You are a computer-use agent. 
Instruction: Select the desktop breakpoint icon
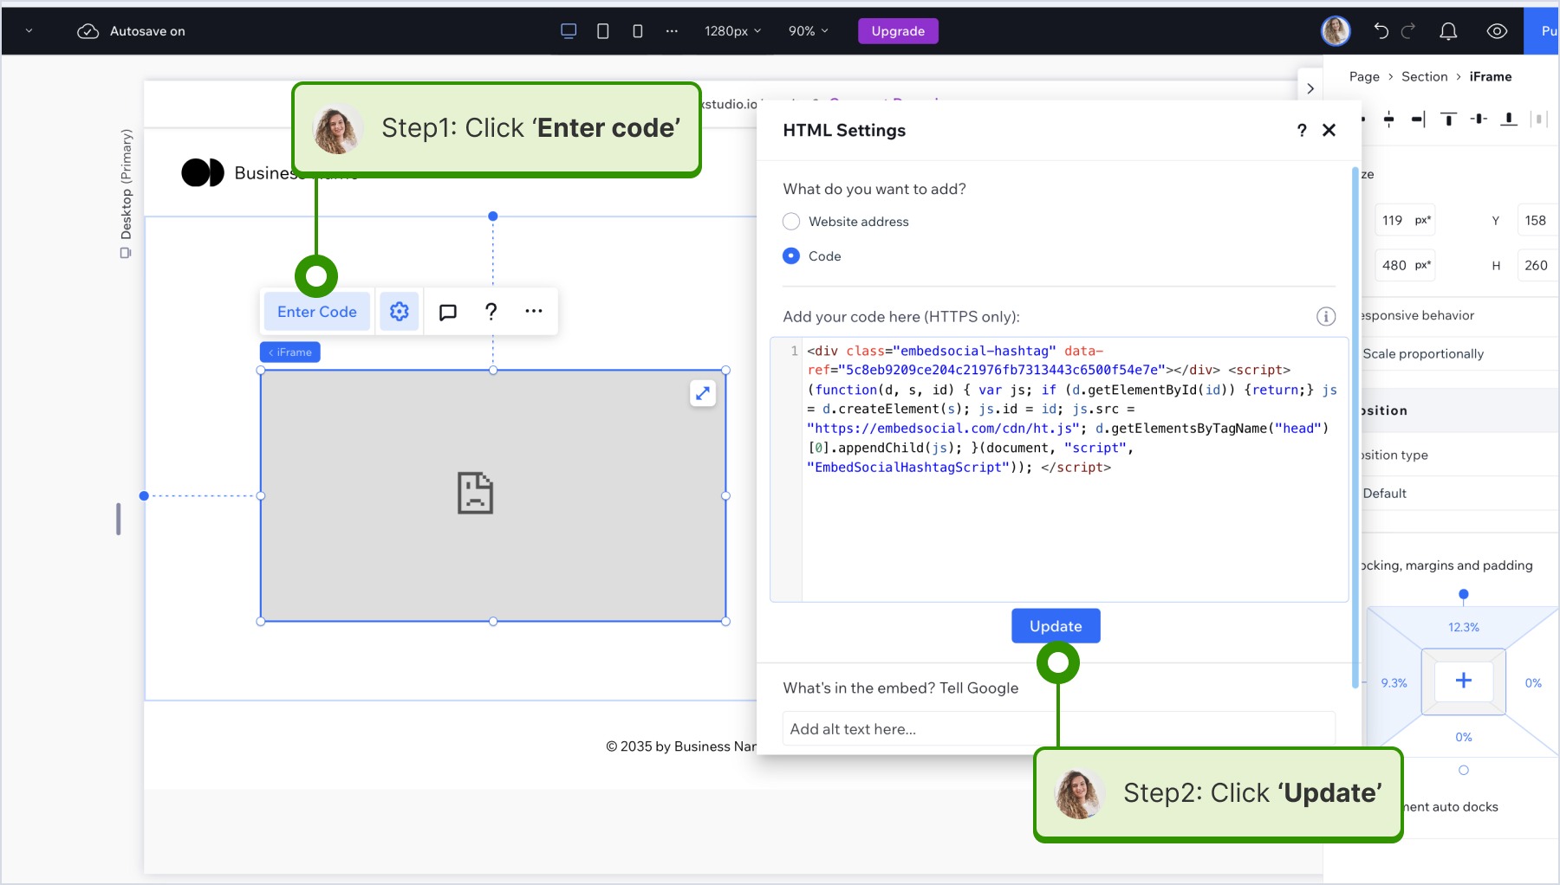[x=569, y=31]
